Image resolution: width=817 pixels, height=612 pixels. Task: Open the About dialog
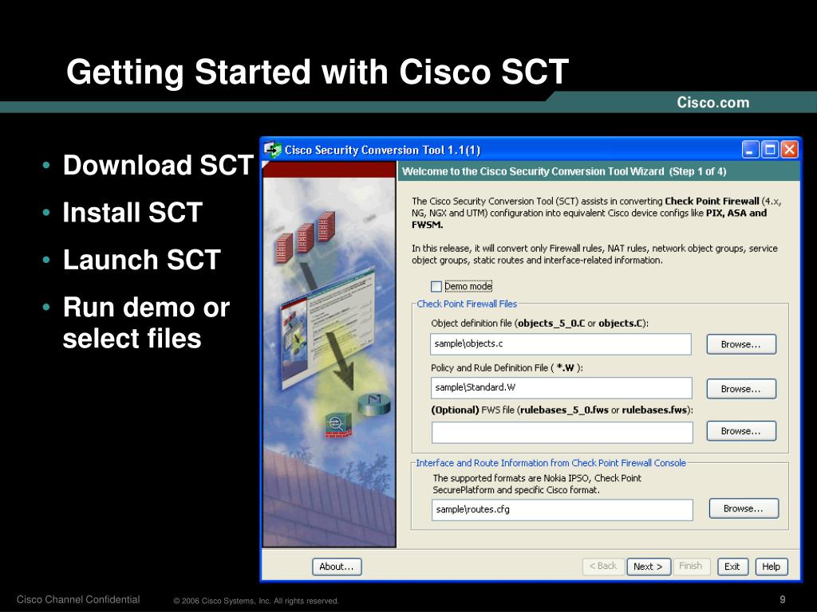(x=337, y=567)
